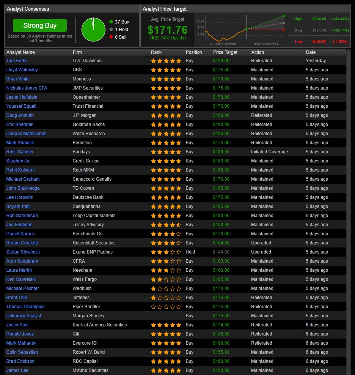This screenshot has width=355, height=375.
Task: Click the $171.76 average price target
Action: (167, 30)
